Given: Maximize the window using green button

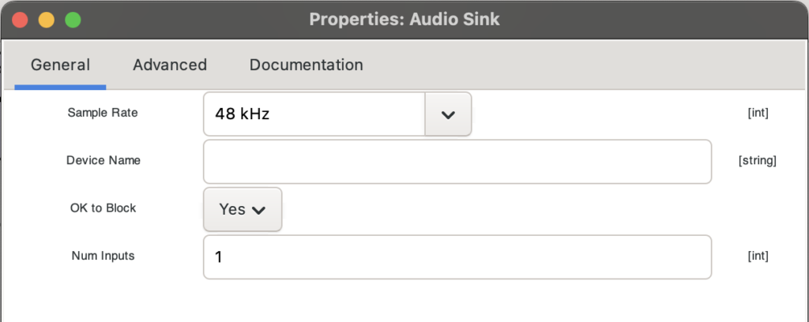Looking at the screenshot, I should 73,20.
